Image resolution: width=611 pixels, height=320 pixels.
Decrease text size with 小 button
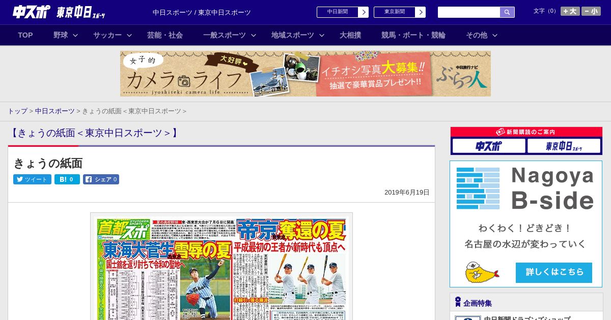(x=591, y=11)
